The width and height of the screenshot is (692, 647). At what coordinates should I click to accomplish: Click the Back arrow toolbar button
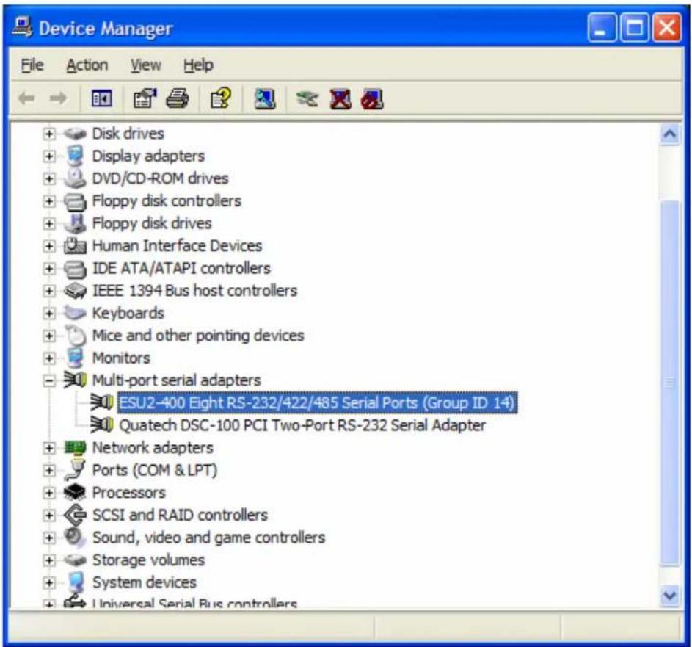click(26, 98)
